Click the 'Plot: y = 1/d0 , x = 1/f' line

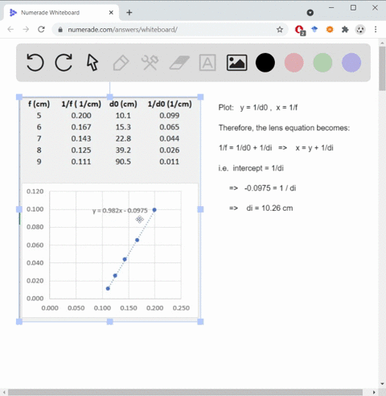258,108
